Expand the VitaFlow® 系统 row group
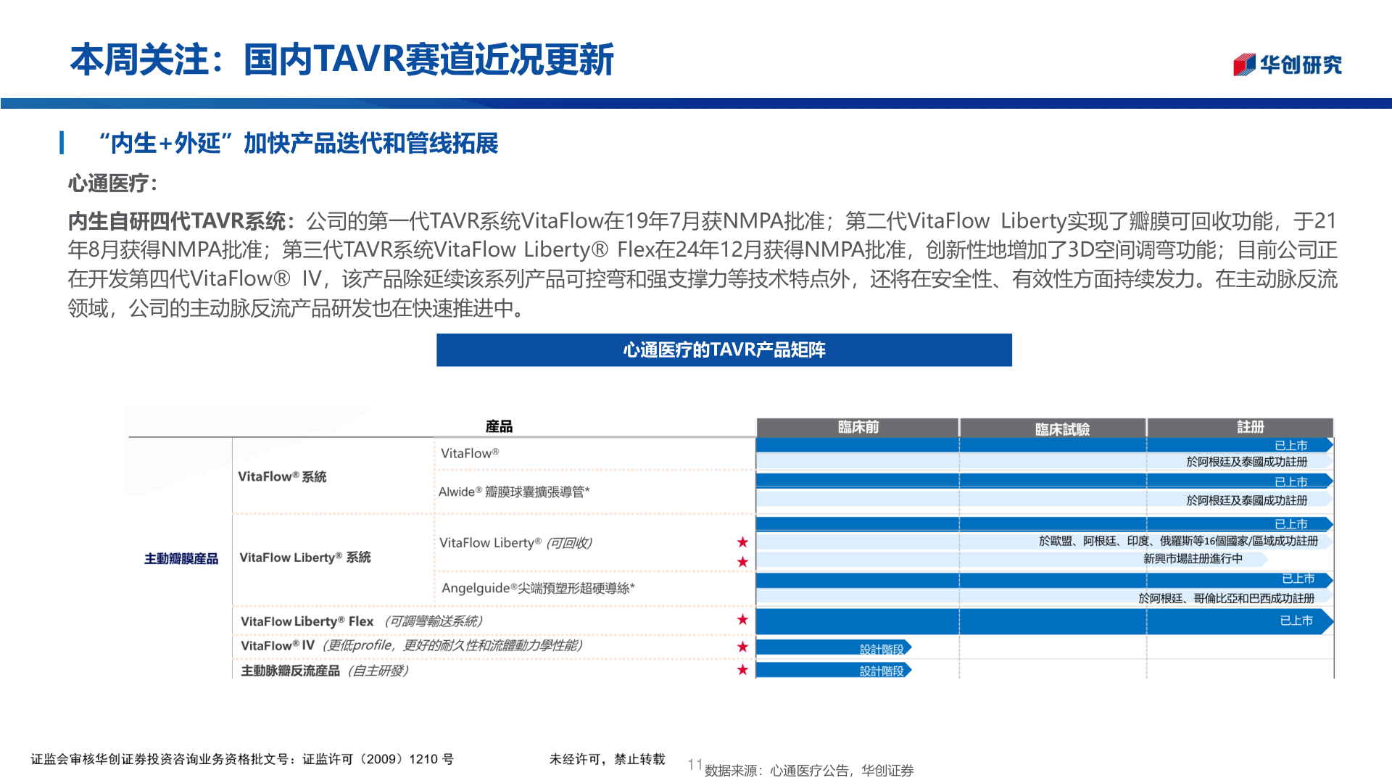 [x=283, y=477]
